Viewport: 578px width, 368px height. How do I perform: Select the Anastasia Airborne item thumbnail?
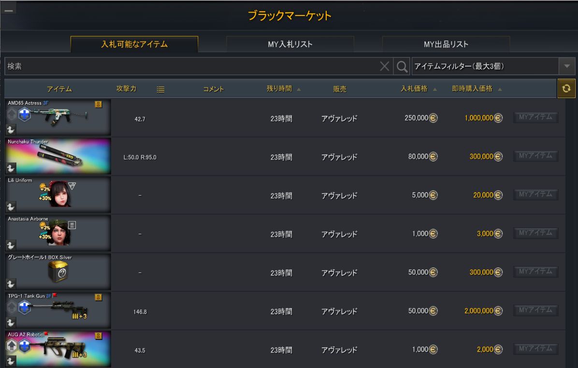click(x=58, y=233)
